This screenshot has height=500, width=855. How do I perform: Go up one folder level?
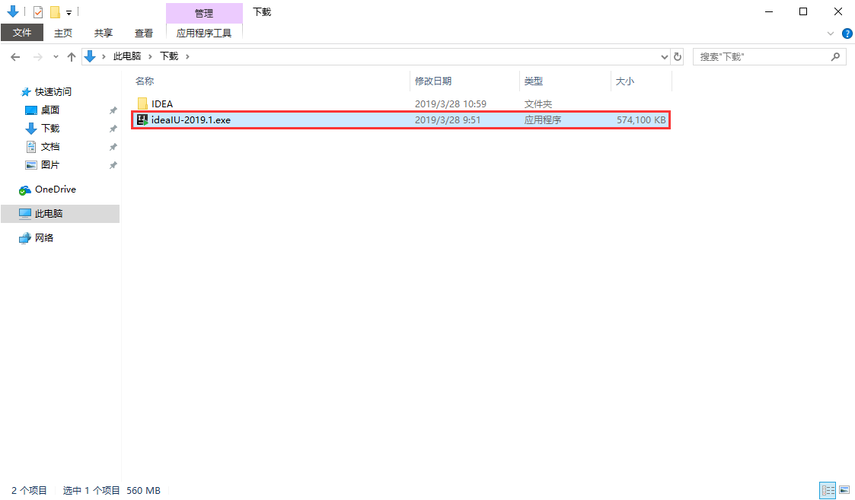72,57
